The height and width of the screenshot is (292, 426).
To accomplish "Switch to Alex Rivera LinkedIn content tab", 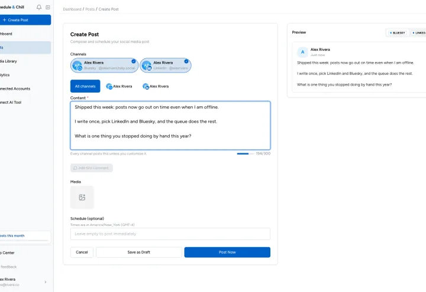I will point(156,86).
